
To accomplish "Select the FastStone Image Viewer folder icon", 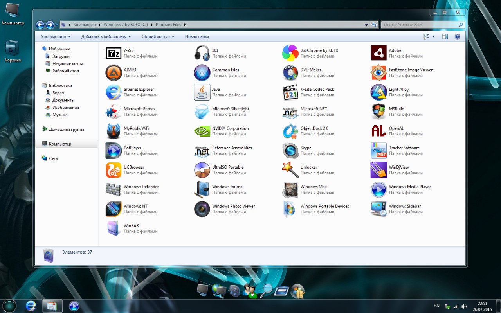I will coord(379,73).
